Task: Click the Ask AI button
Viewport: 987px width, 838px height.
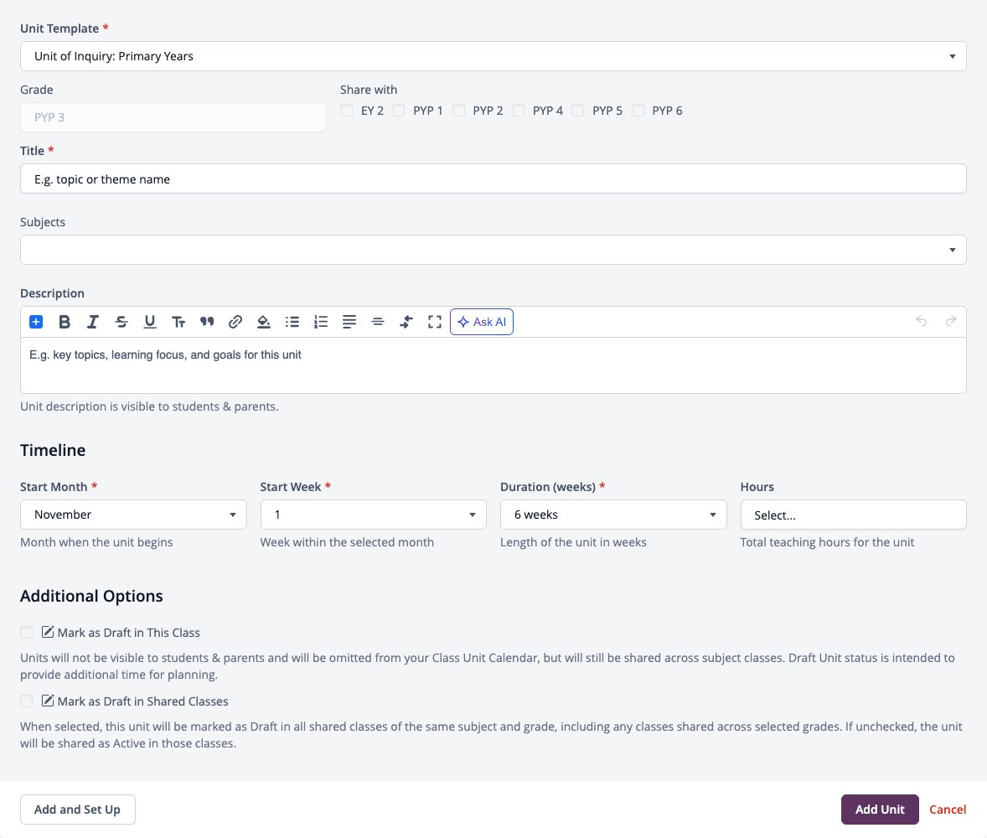Action: pyautogui.click(x=482, y=322)
